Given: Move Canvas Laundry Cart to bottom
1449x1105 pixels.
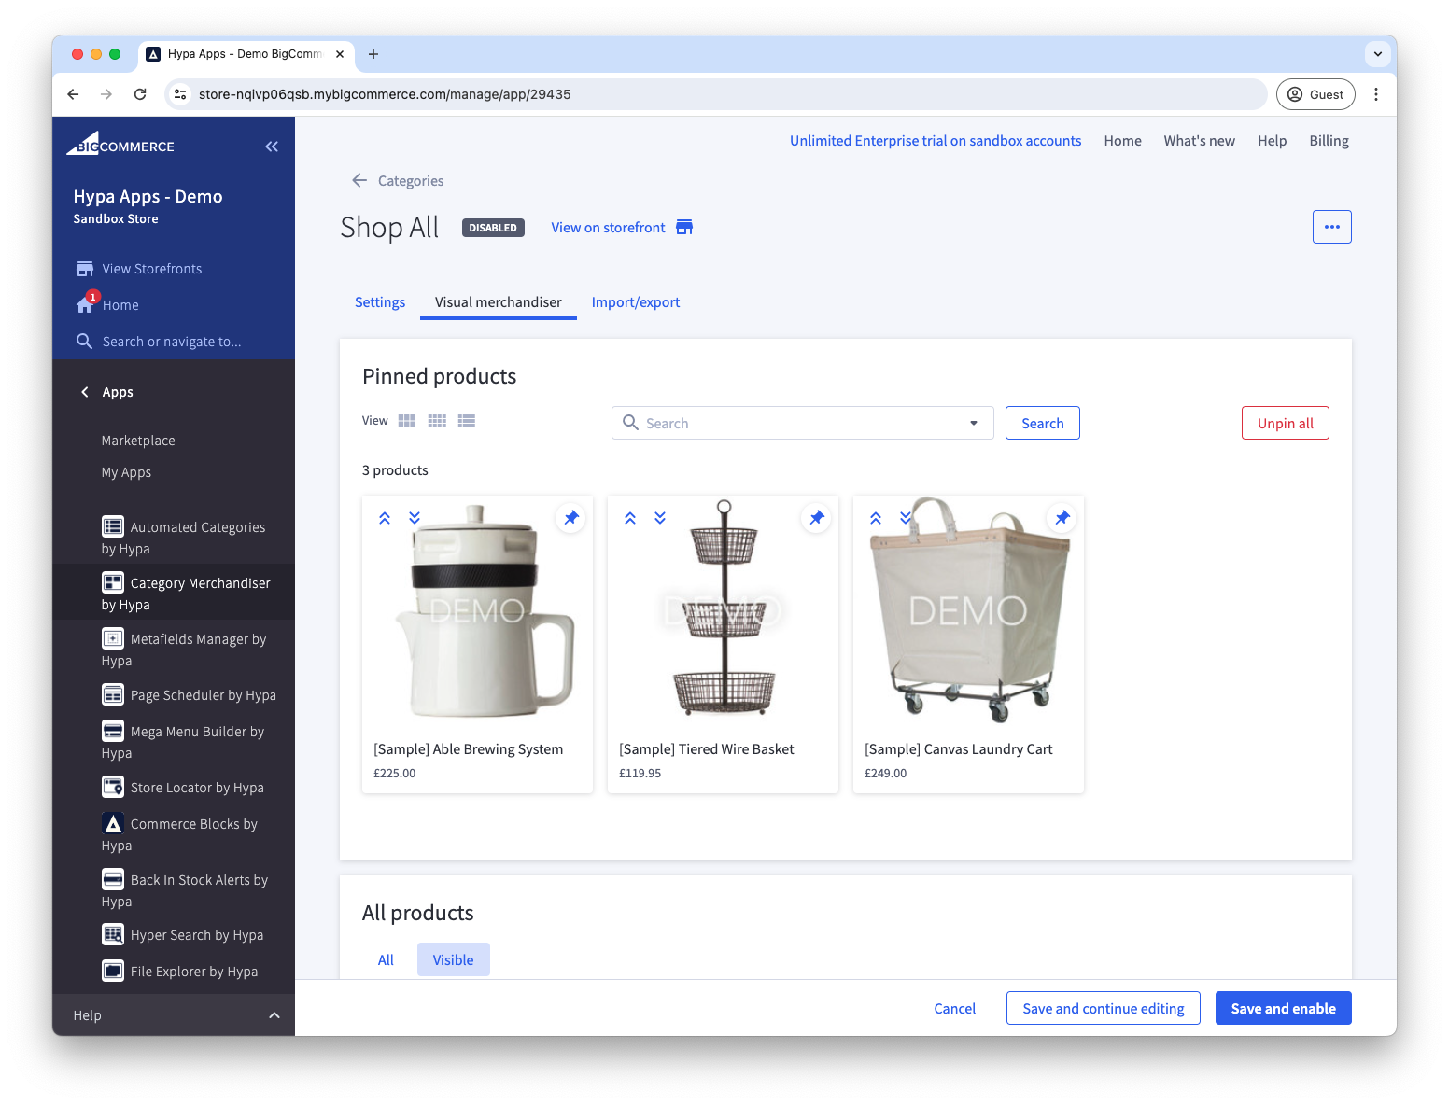Looking at the screenshot, I should click(906, 517).
